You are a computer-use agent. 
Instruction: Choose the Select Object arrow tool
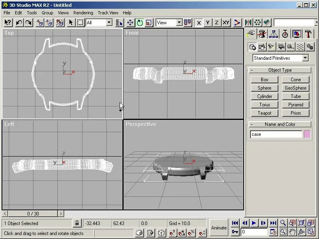click(71, 23)
